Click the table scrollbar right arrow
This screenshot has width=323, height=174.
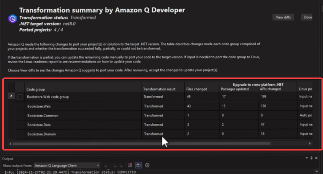tap(310, 144)
